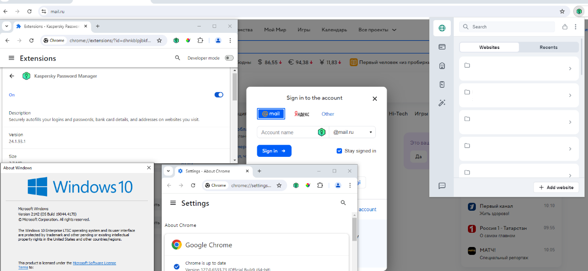Screen dimensions: 588x271
Task: Click Sign in button in dialog
Action: tap(274, 151)
